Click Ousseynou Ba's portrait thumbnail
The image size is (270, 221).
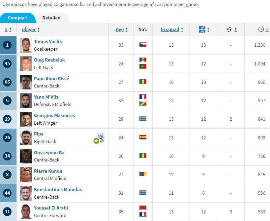click(26, 156)
